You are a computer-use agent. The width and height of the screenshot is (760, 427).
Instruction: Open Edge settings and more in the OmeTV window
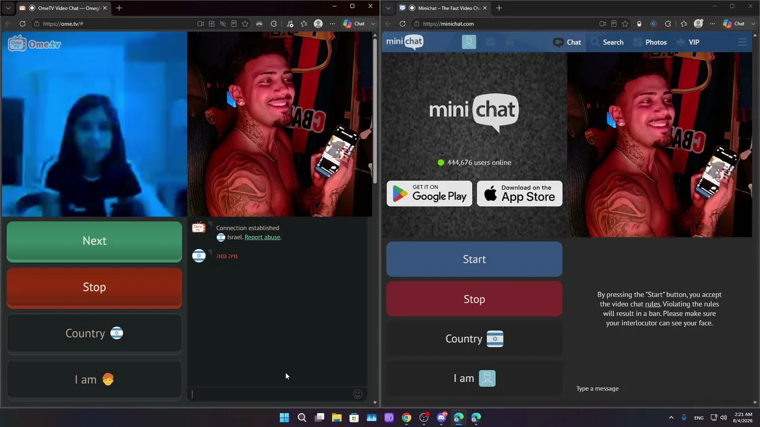click(x=332, y=24)
